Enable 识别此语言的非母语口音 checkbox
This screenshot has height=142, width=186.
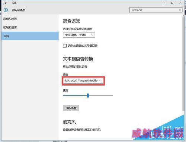tap(65, 46)
